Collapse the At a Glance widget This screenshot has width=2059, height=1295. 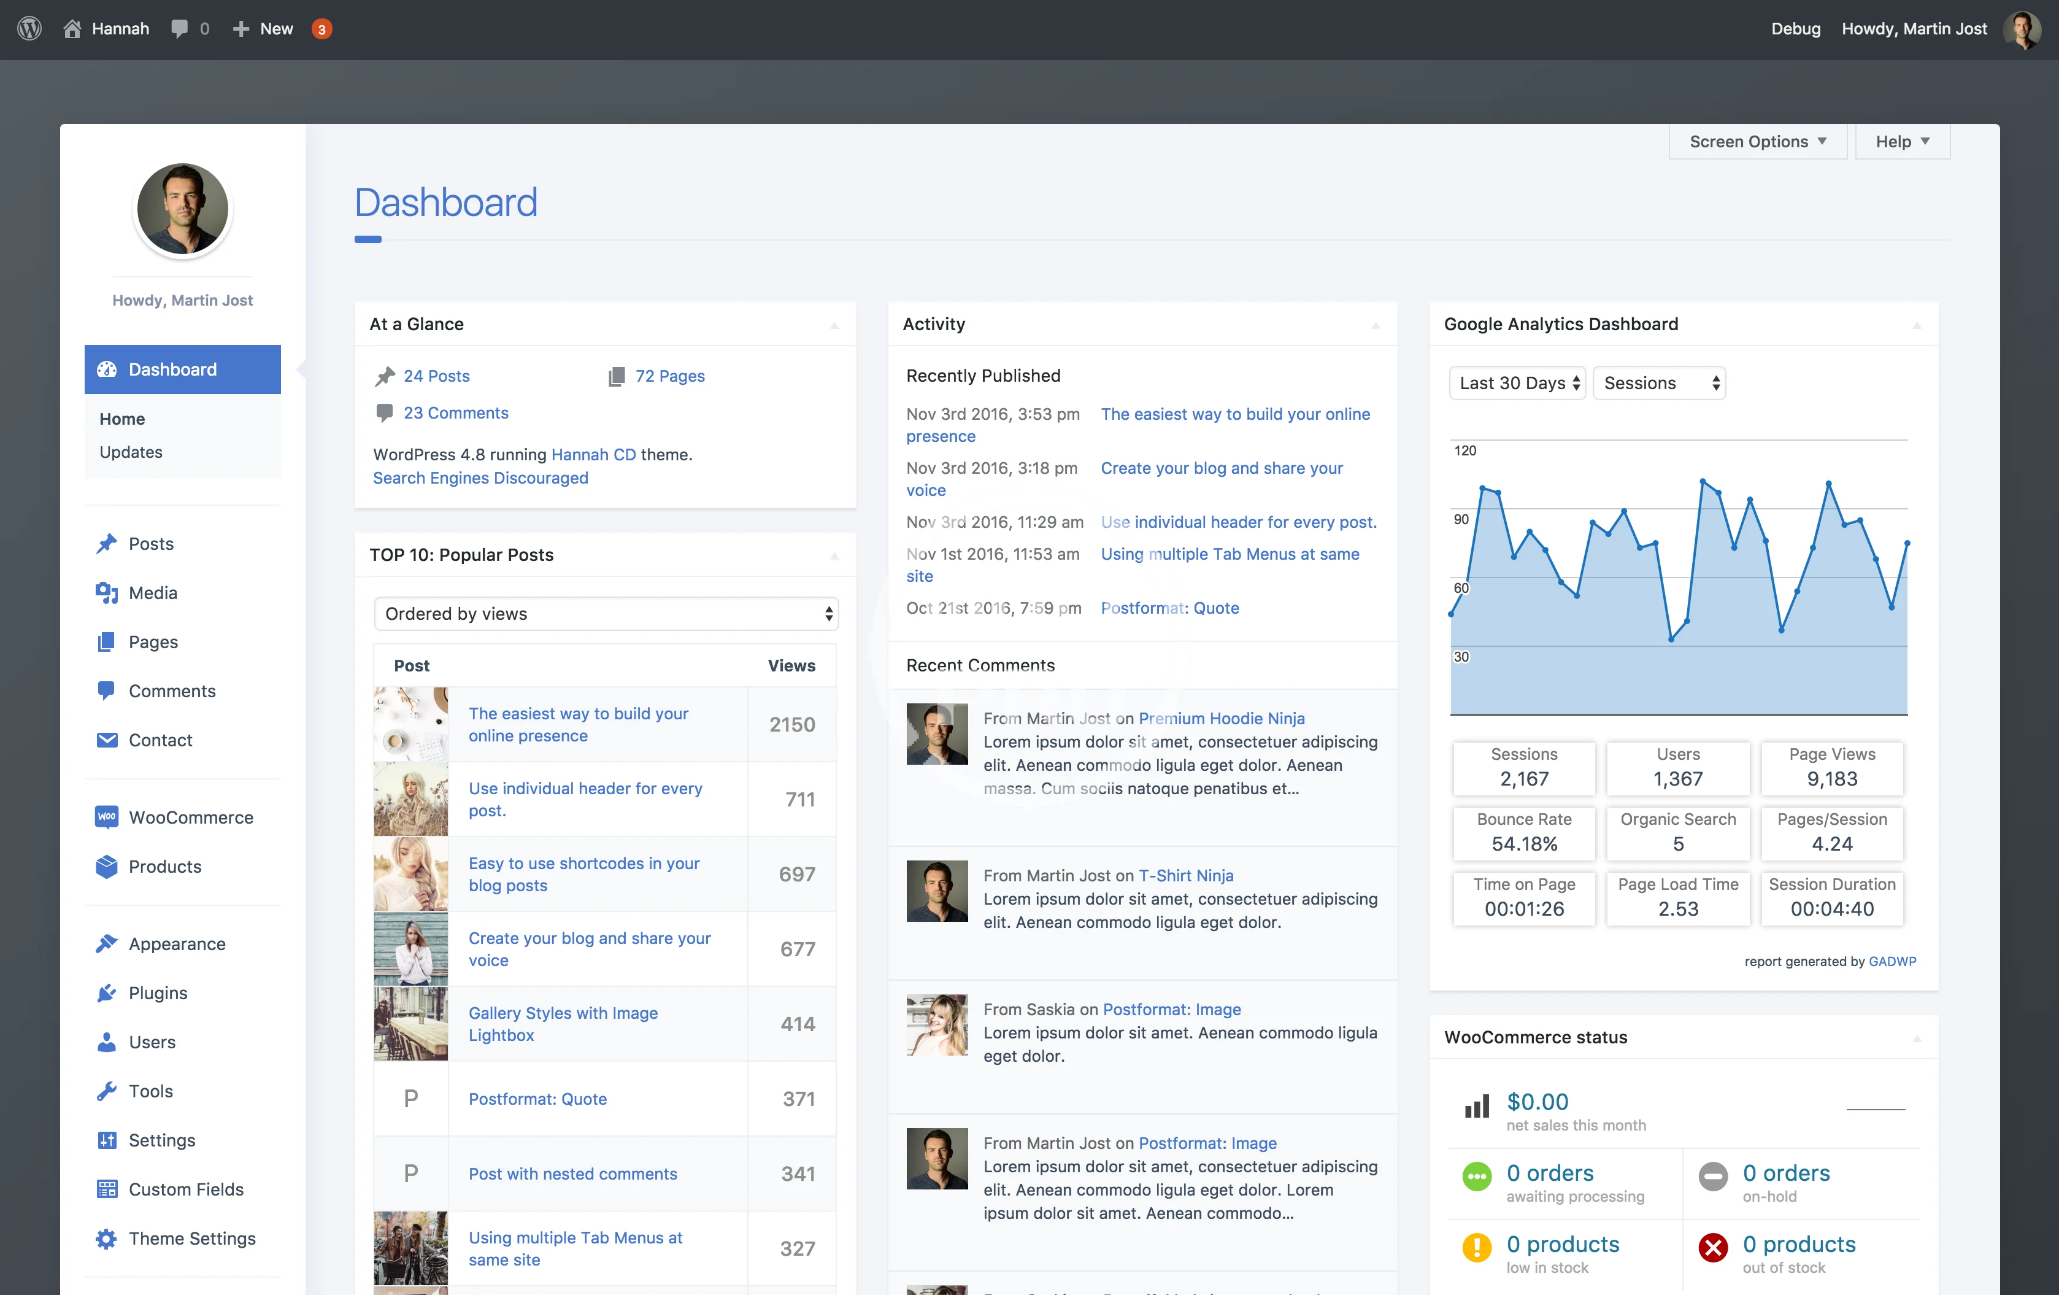pos(834,325)
